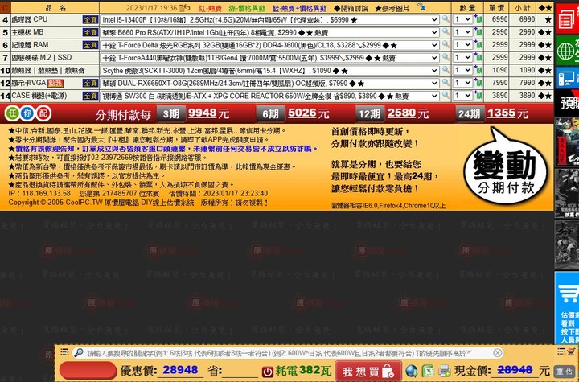Click 全頁 button in the CASE row
The image size is (579, 382).
coord(90,96)
